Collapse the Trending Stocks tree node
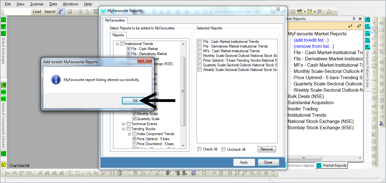Viewport: 386px width, 183px height. click(x=124, y=129)
